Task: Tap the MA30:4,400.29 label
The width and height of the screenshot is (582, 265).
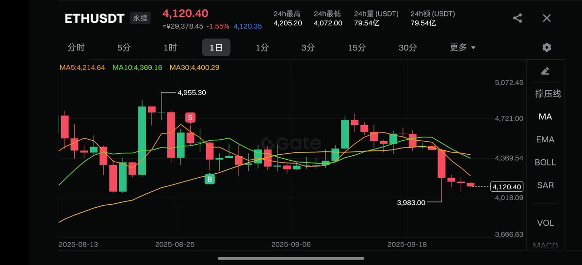Action: (x=194, y=67)
